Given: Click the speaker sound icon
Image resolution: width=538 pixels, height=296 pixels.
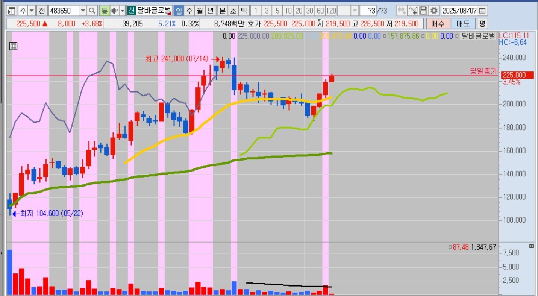Looking at the screenshot, I should [114, 10].
